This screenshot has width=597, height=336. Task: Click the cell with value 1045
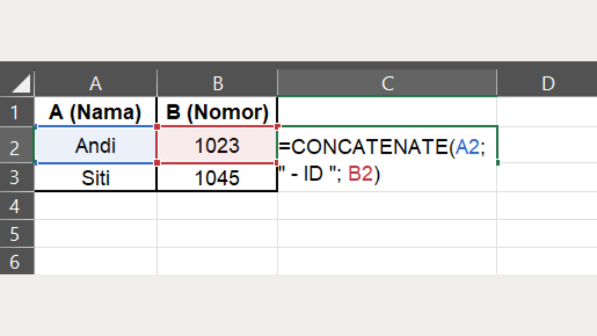pyautogui.click(x=217, y=177)
